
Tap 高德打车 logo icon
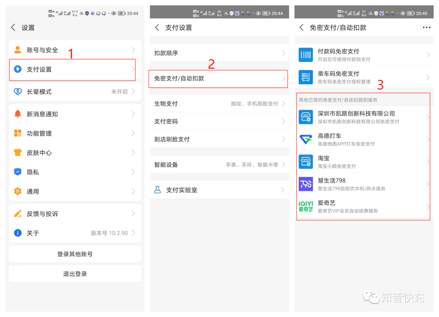tap(306, 139)
